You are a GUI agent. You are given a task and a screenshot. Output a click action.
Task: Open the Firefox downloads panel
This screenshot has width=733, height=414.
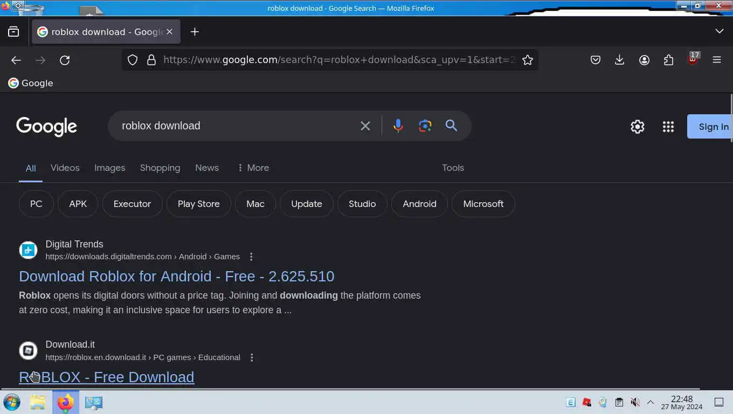coord(620,60)
